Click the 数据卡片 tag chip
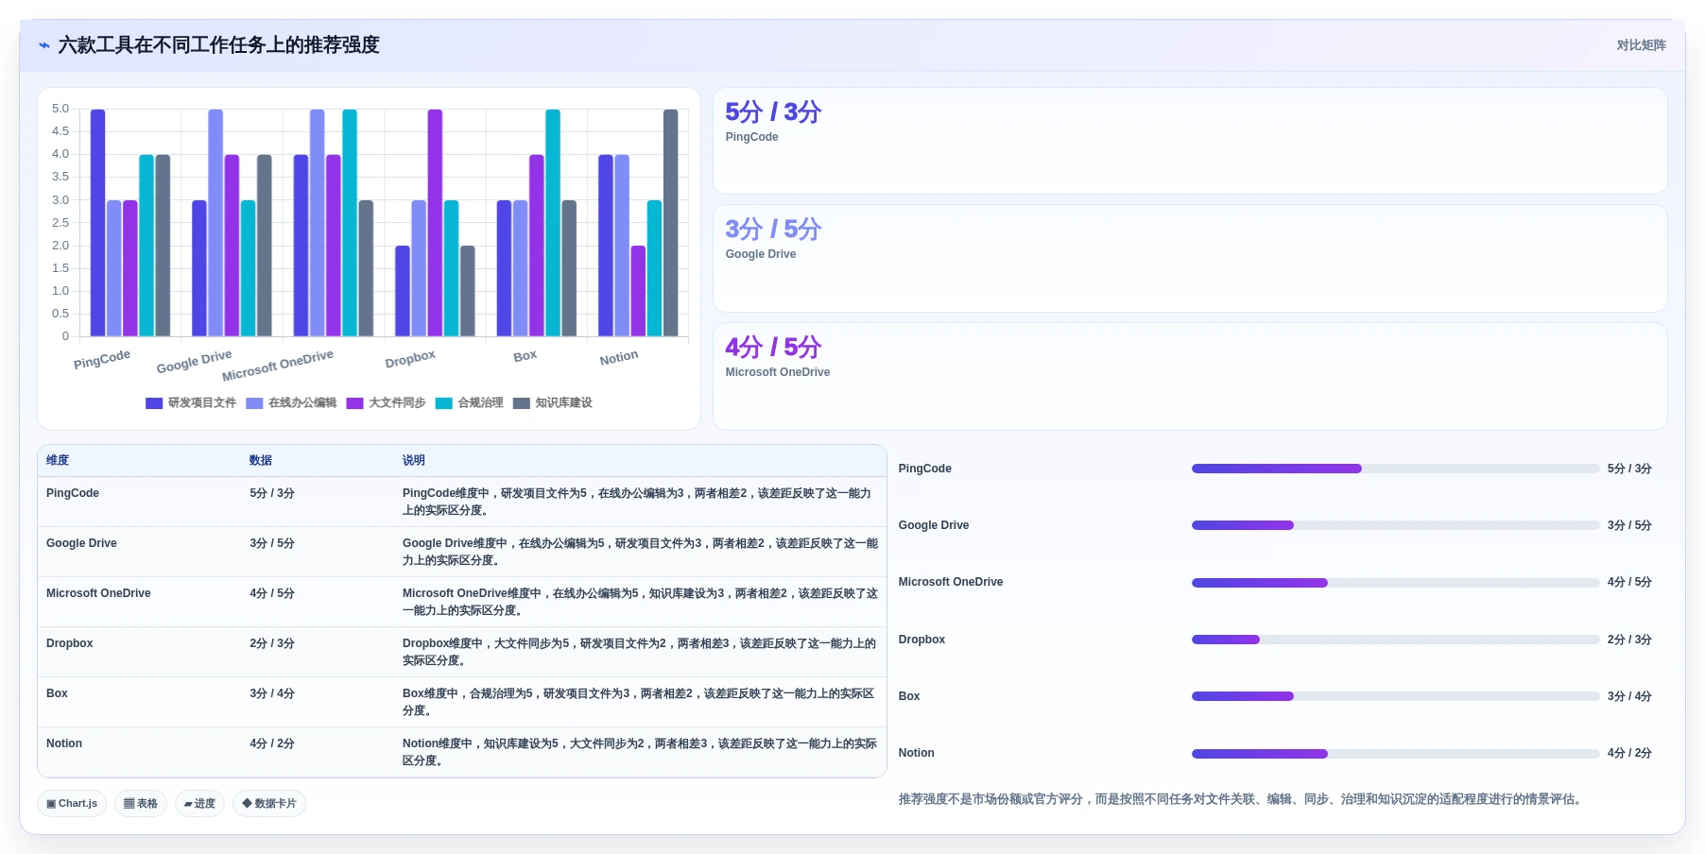Screen dimensions: 1705x854 pyautogui.click(x=269, y=804)
